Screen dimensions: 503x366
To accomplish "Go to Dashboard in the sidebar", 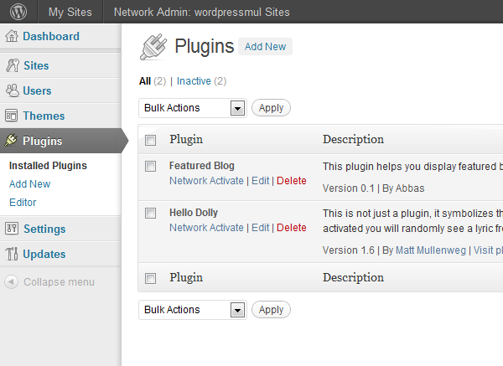I will [x=51, y=36].
